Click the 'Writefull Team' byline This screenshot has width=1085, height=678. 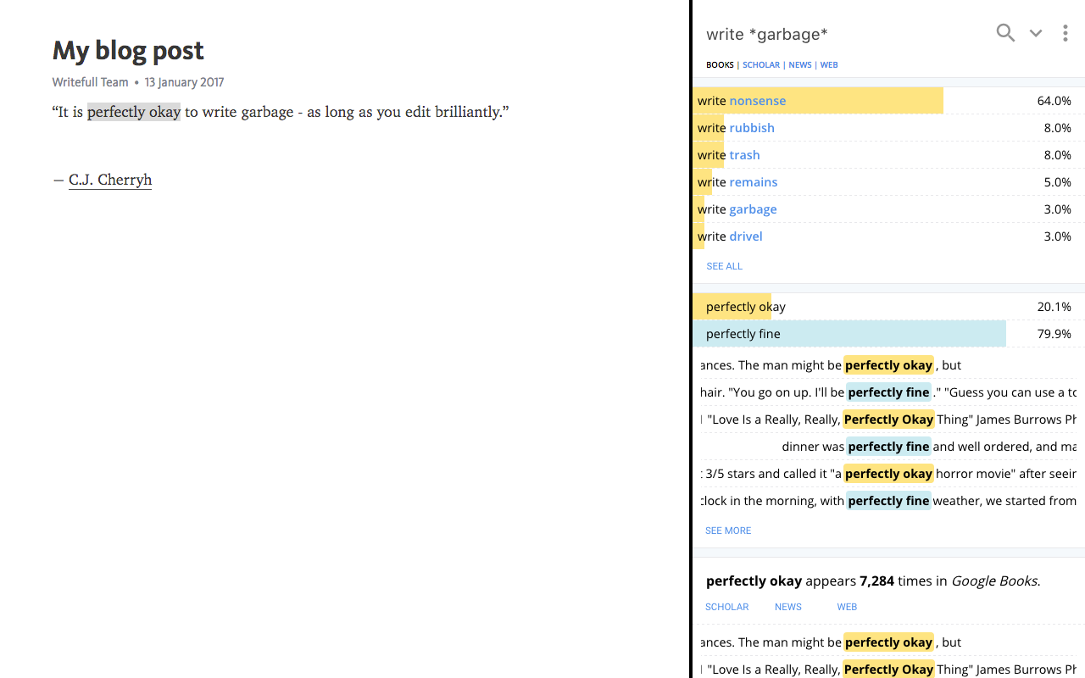(90, 82)
